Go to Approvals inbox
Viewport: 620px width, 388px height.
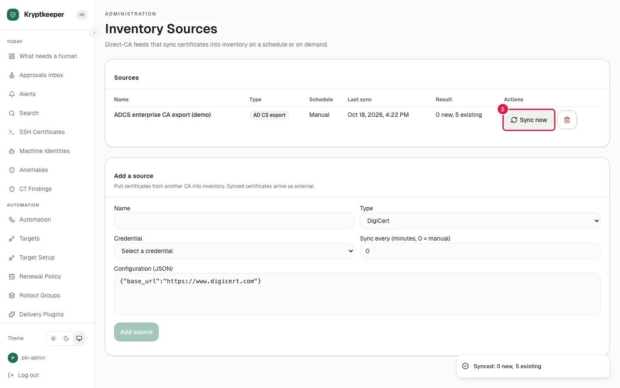click(x=47, y=75)
